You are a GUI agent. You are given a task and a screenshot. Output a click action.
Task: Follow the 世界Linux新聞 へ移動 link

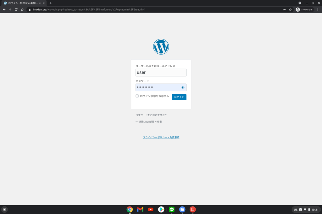coord(149,122)
